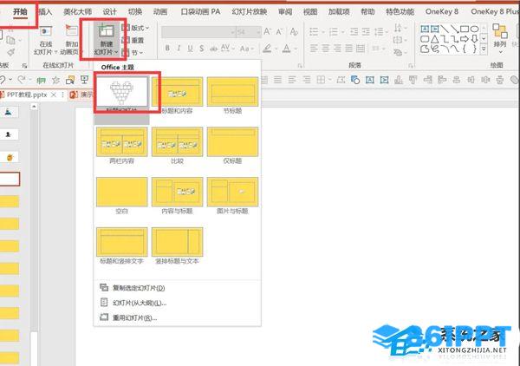Choose the 图片与标题 layout thumbnail
The height and width of the screenshot is (366, 520).
(x=232, y=192)
